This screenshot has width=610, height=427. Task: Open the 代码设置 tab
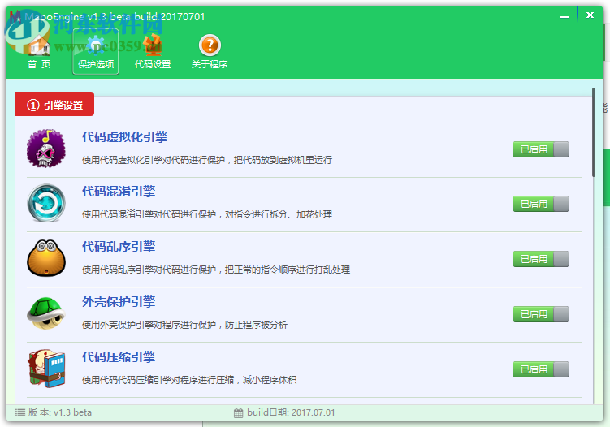pos(153,52)
